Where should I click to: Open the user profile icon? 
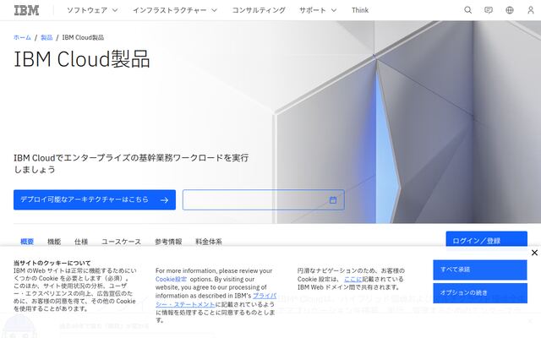[x=530, y=10]
